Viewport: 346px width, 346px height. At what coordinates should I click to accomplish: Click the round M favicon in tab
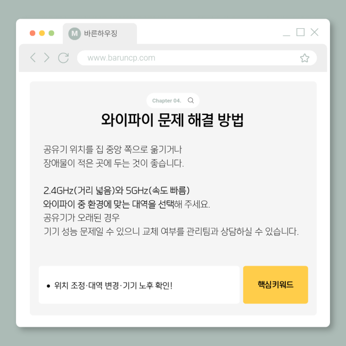click(75, 34)
